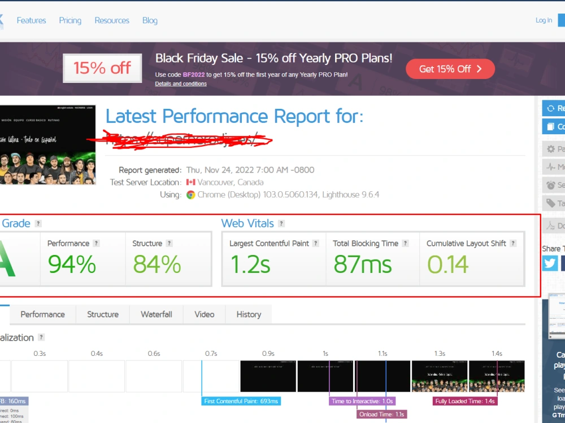Switch to the Structure tab

coord(103,314)
